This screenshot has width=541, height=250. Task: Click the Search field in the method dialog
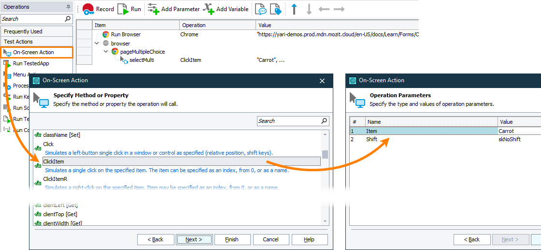pos(288,121)
